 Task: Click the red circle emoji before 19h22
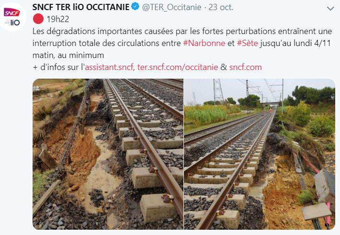pyautogui.click(x=38, y=19)
